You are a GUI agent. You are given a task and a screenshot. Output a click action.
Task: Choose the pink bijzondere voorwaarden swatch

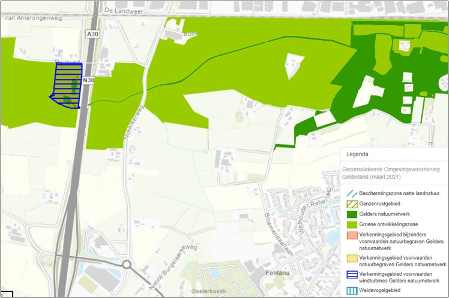351,238
